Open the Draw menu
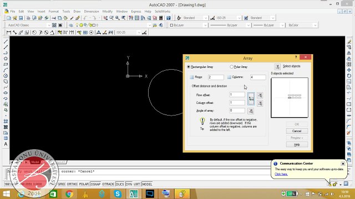 pyautogui.click(x=77, y=11)
